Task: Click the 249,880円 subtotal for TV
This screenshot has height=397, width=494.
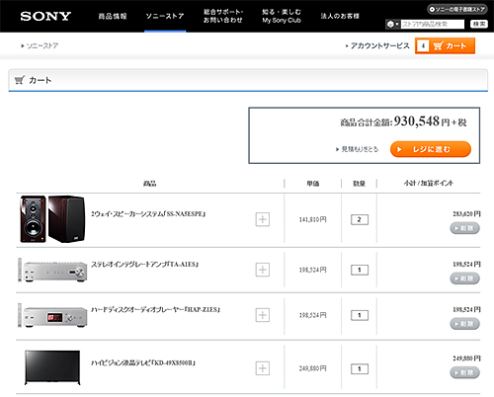Action: click(466, 358)
